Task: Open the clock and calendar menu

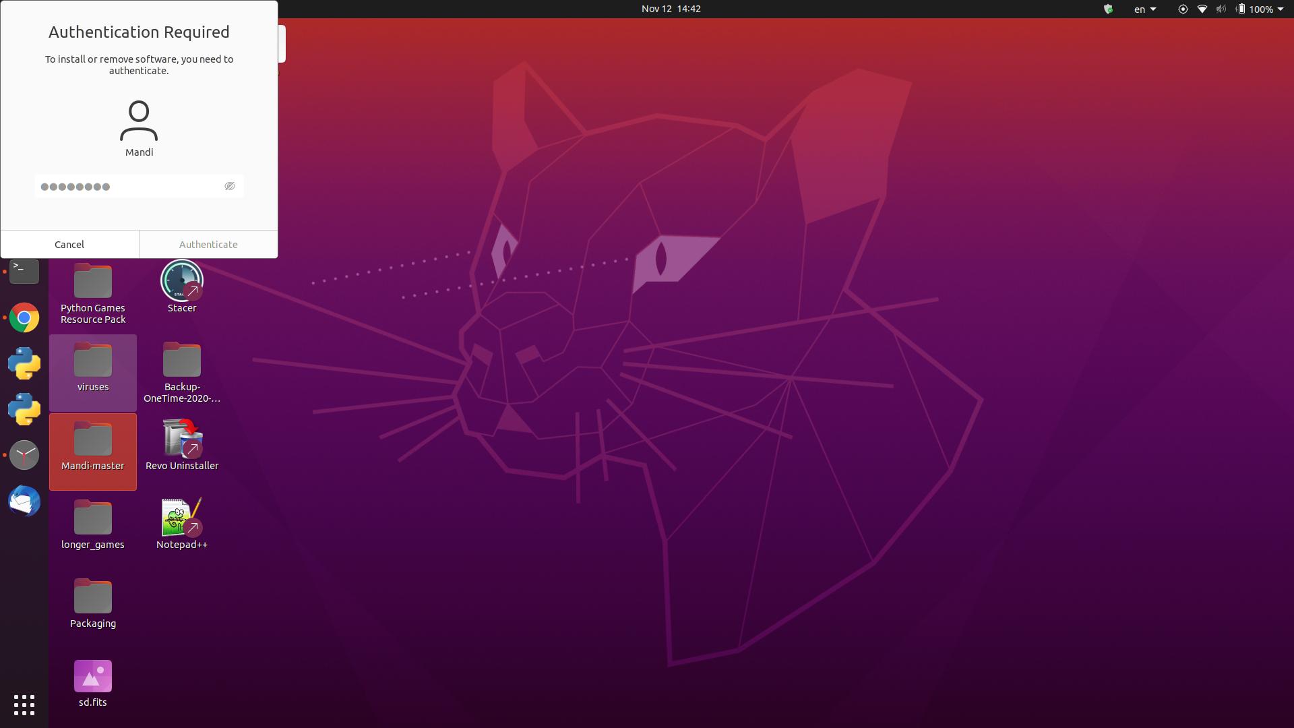Action: point(671,9)
